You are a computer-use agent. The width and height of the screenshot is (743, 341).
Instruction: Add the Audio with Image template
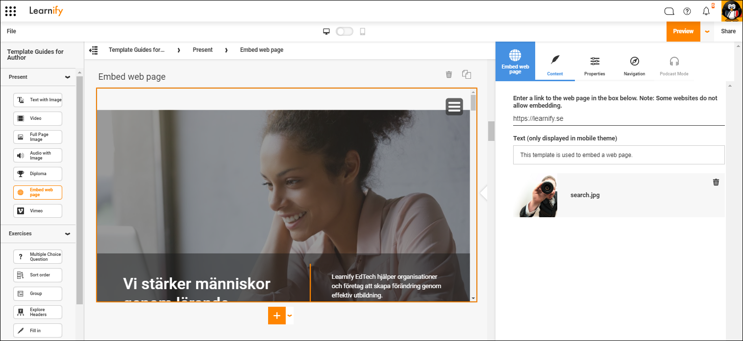click(38, 156)
